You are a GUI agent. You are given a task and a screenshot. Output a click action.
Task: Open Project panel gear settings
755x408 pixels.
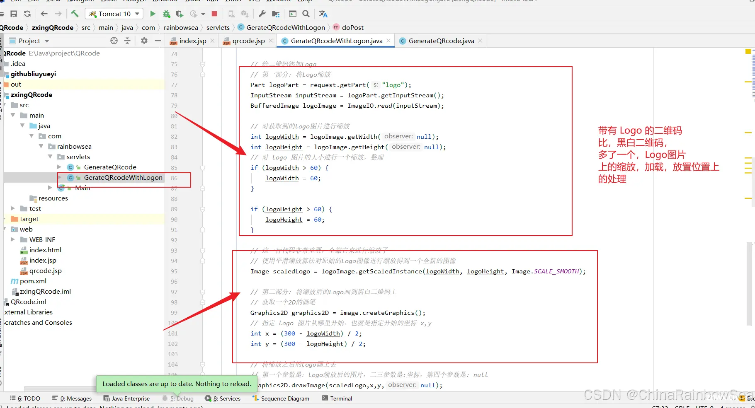tap(144, 41)
